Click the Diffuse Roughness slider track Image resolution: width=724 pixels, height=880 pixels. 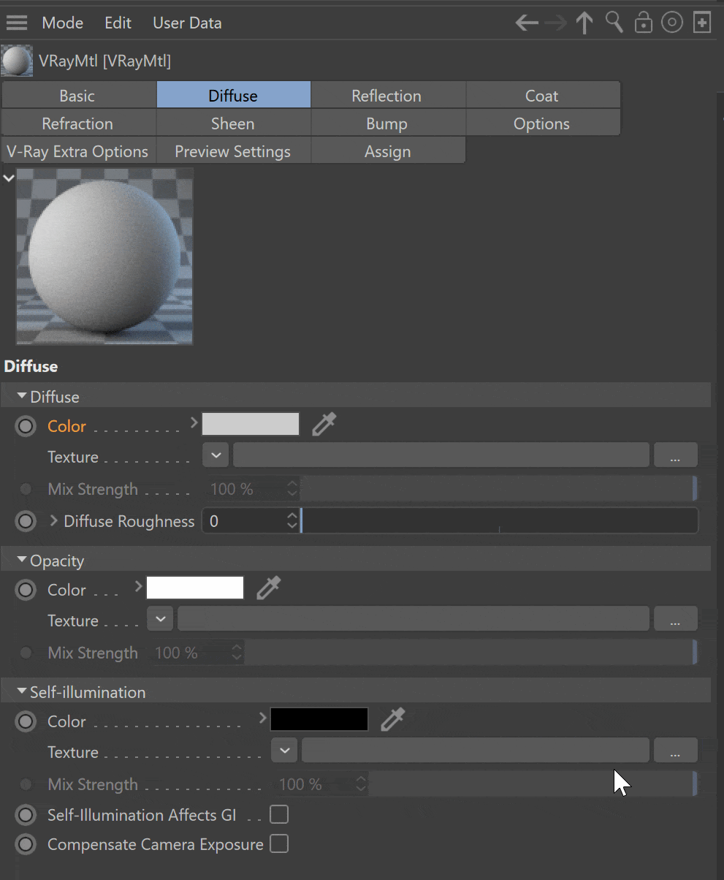tap(499, 521)
